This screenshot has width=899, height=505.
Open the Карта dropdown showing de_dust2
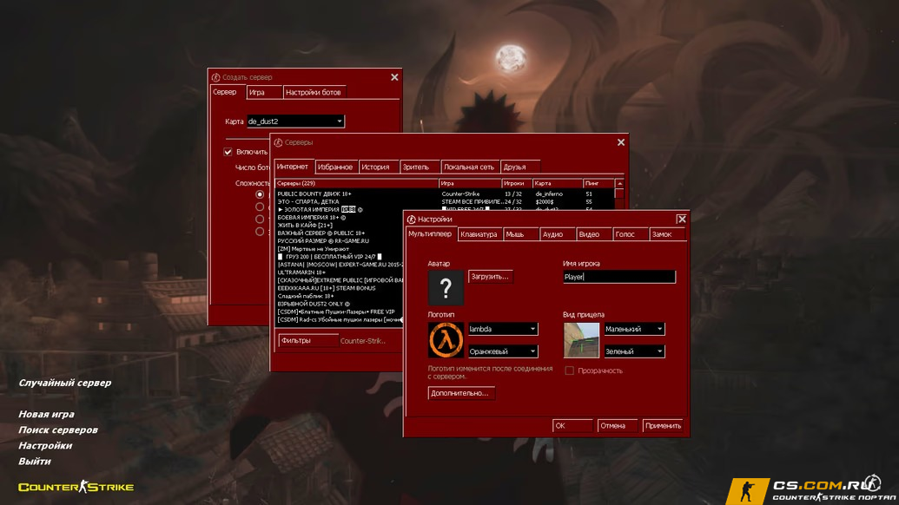(295, 121)
